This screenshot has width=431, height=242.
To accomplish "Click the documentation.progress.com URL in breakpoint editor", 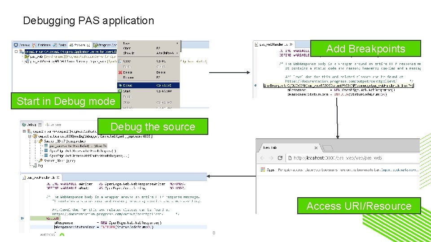I will point(341,81).
